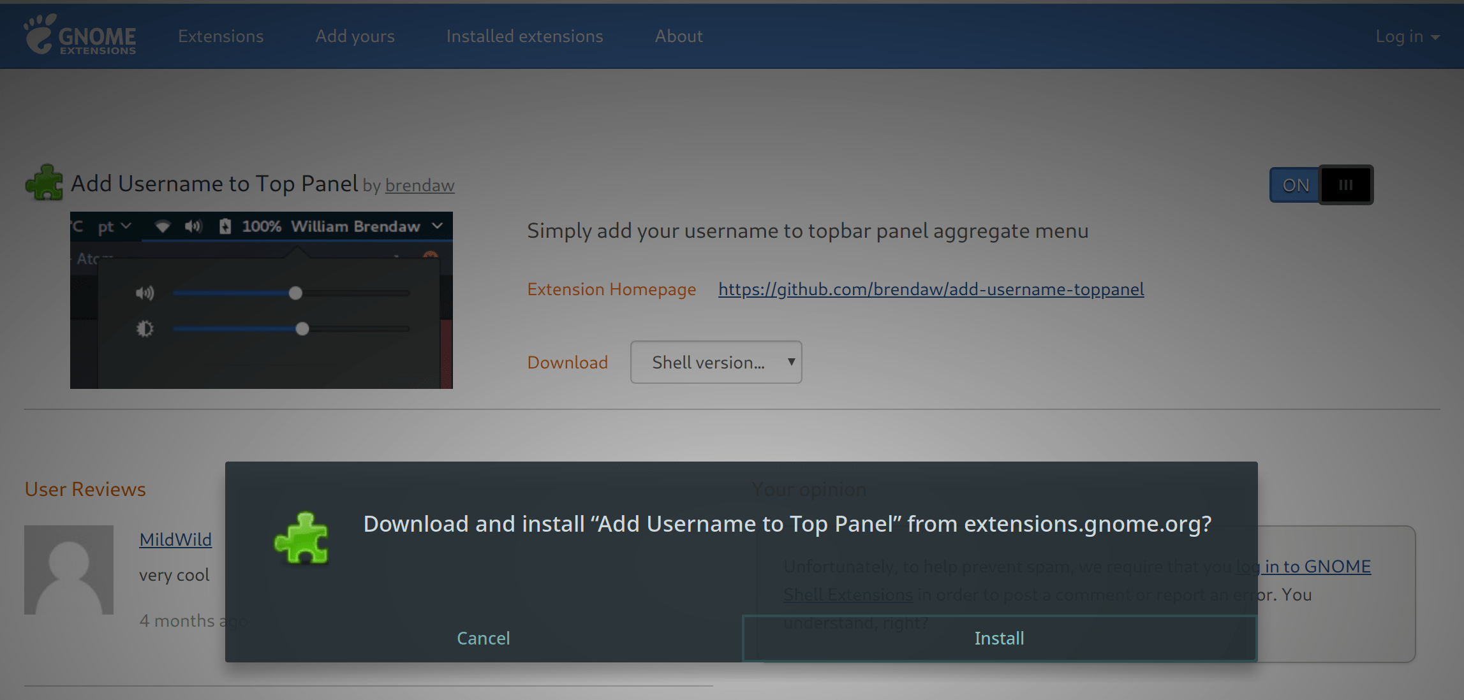The width and height of the screenshot is (1464, 700).
Task: Open the GitHub extension homepage link
Action: click(931, 289)
